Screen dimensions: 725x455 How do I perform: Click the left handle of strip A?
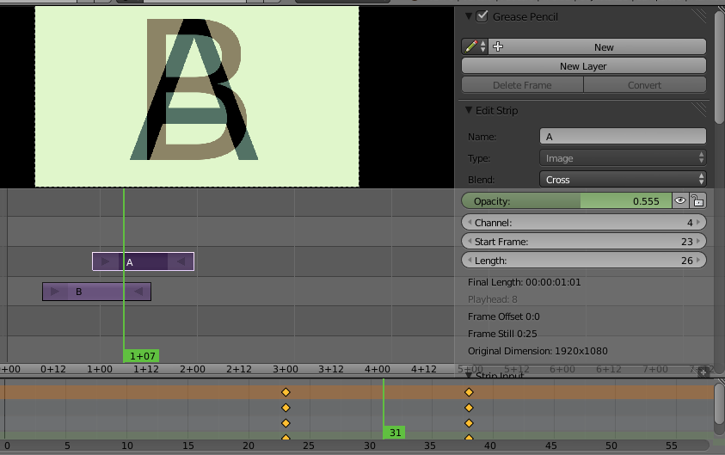tap(106, 261)
